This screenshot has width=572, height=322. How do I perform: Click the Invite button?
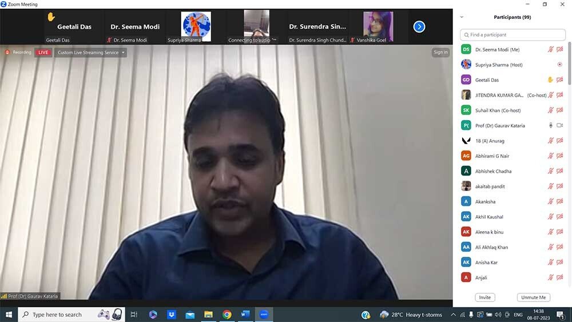(x=484, y=297)
